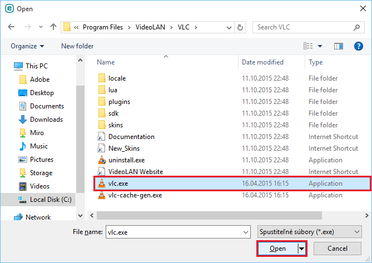
Task: Expand the Open button split arrow
Action: pyautogui.click(x=301, y=249)
